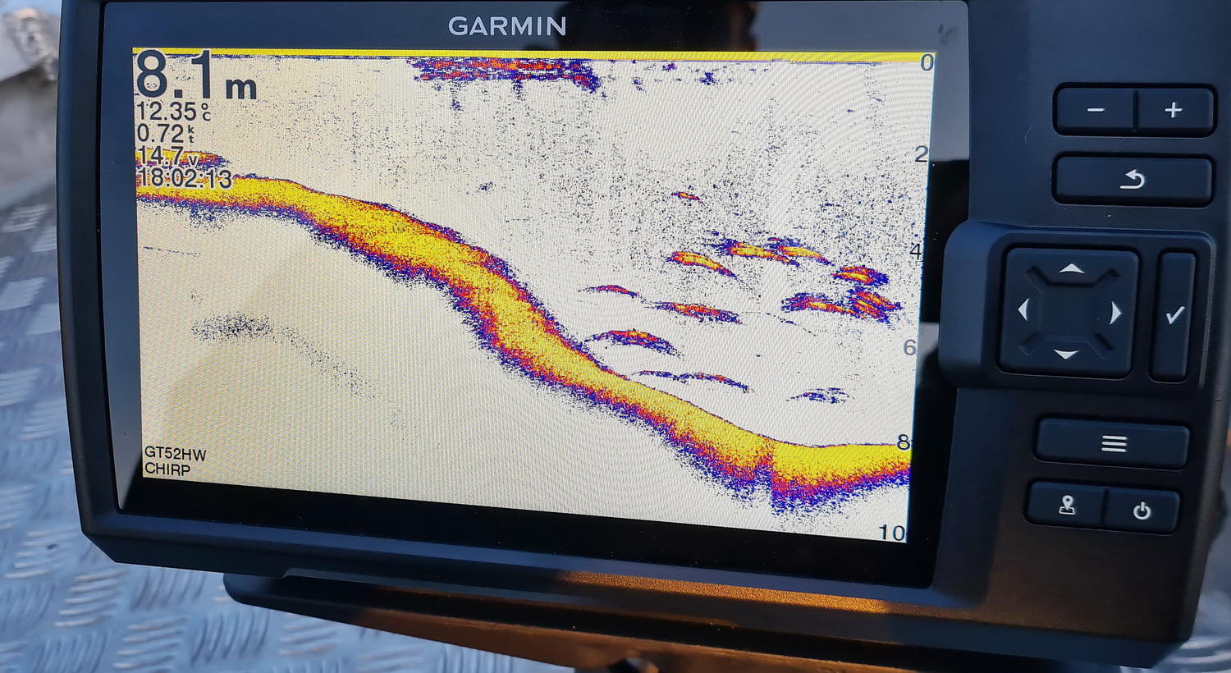Tap the 0.72 kt speed reading

166,134
